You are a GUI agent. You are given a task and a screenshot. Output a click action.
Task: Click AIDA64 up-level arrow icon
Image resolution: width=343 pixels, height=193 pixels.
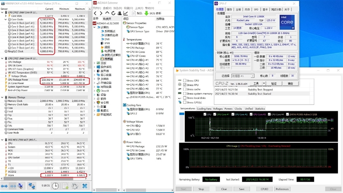pyautogui.click(x=107, y=13)
